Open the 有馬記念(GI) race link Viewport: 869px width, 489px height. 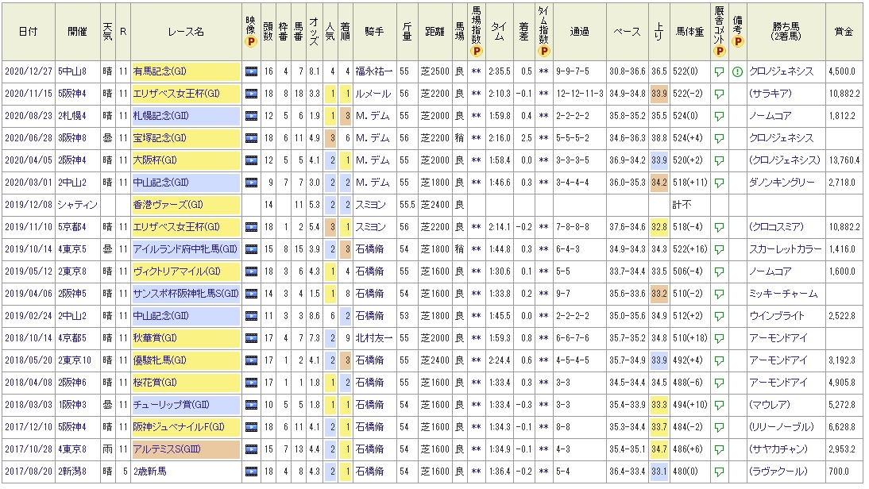pyautogui.click(x=160, y=71)
